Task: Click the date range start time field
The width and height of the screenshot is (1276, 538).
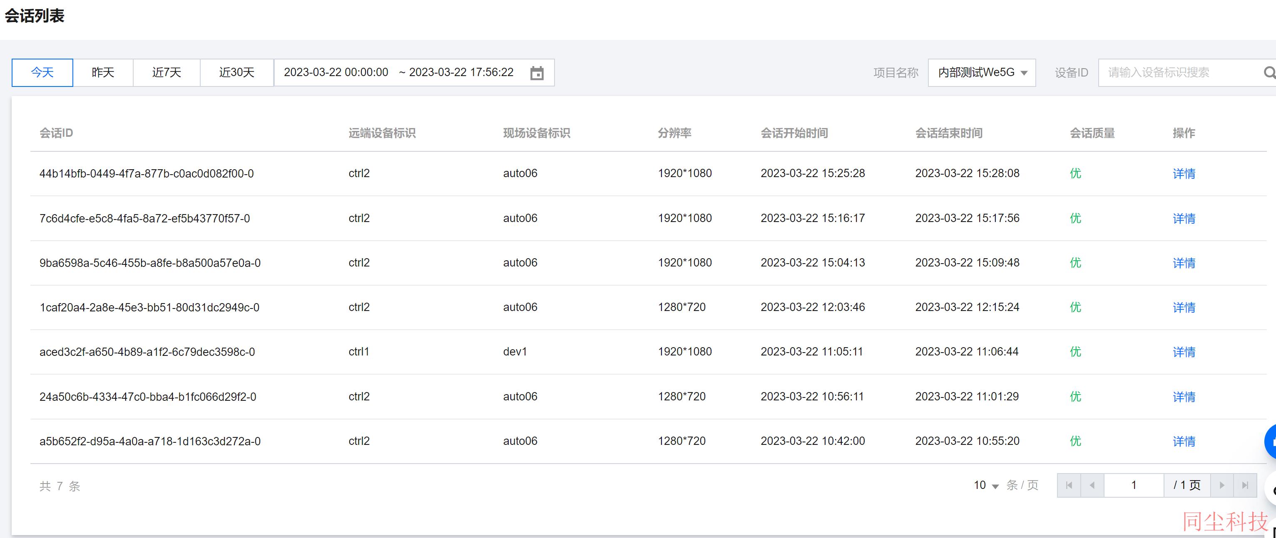Action: [336, 72]
